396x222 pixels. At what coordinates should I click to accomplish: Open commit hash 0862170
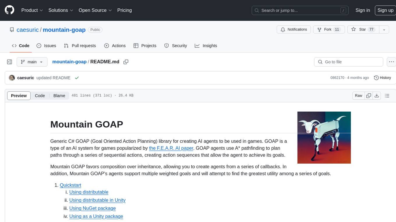click(x=337, y=78)
